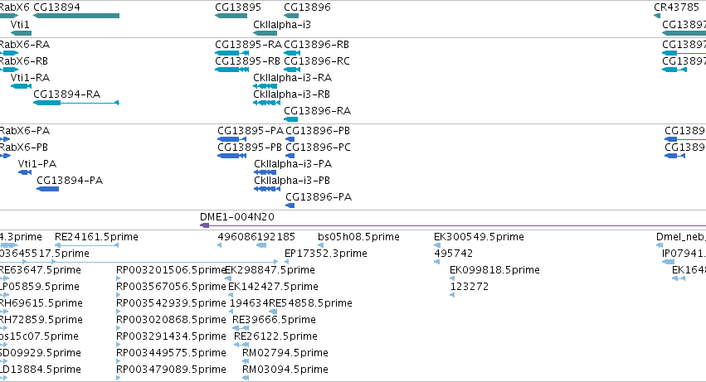Click the 123272 feature label
This screenshot has width=706, height=382.
(x=470, y=286)
